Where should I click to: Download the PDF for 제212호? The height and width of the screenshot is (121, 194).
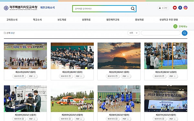tap(126, 76)
